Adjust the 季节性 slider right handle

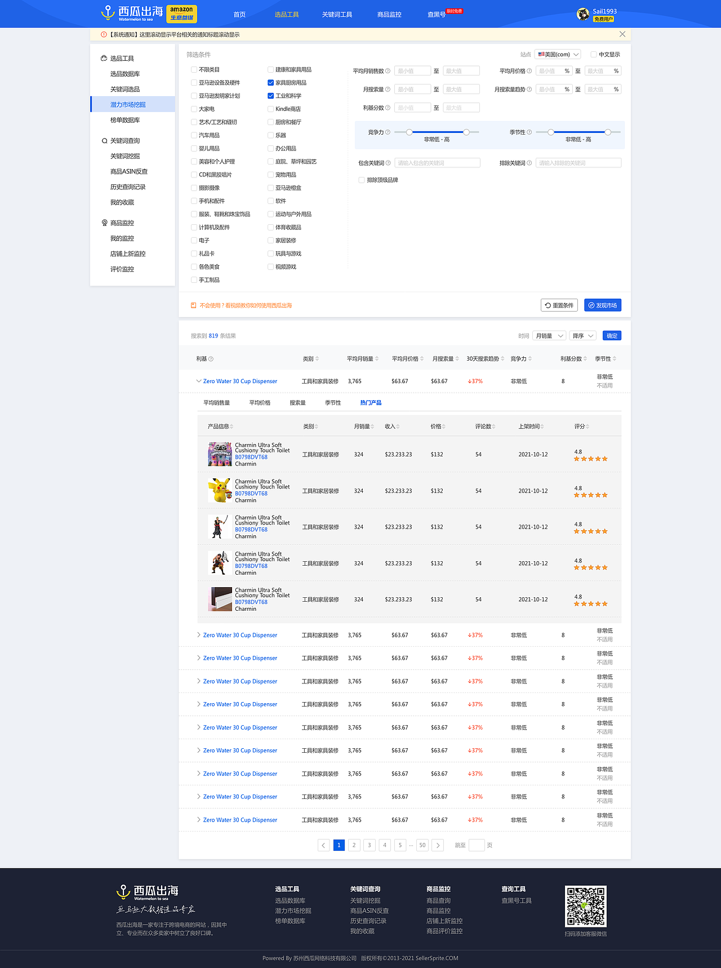pyautogui.click(x=608, y=132)
